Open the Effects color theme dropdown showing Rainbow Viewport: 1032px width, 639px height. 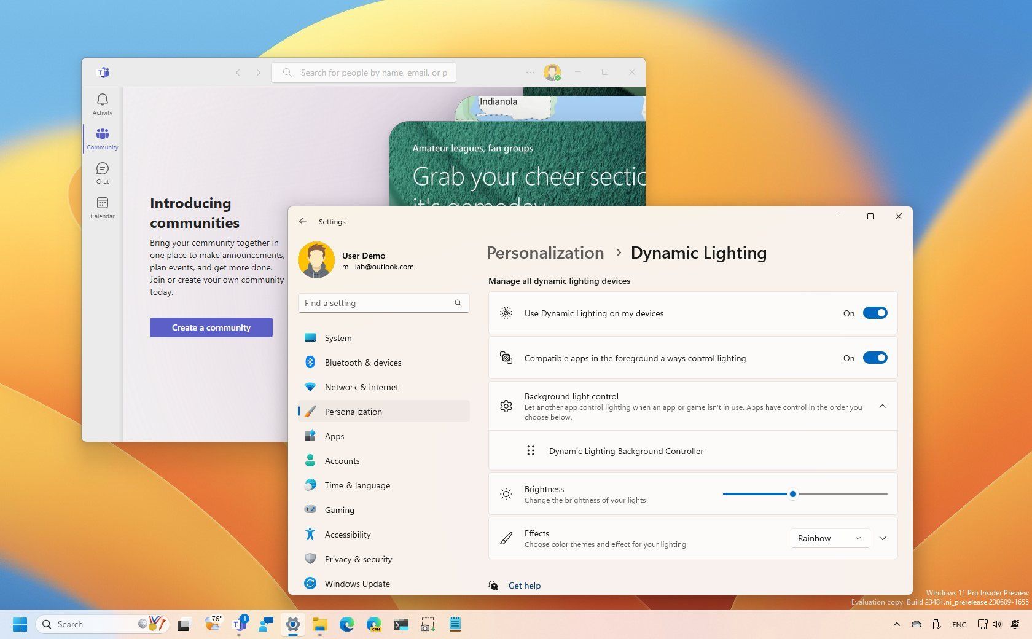829,538
